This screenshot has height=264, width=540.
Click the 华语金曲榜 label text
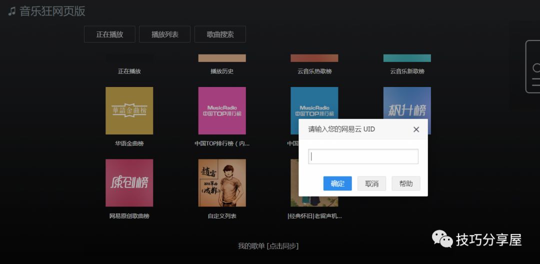coord(129,143)
